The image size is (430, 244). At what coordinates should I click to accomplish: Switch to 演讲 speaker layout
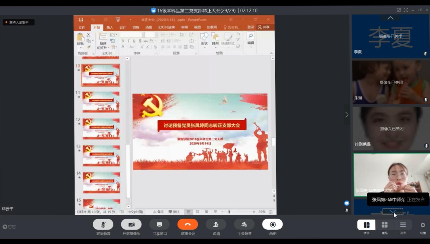pyautogui.click(x=366, y=225)
